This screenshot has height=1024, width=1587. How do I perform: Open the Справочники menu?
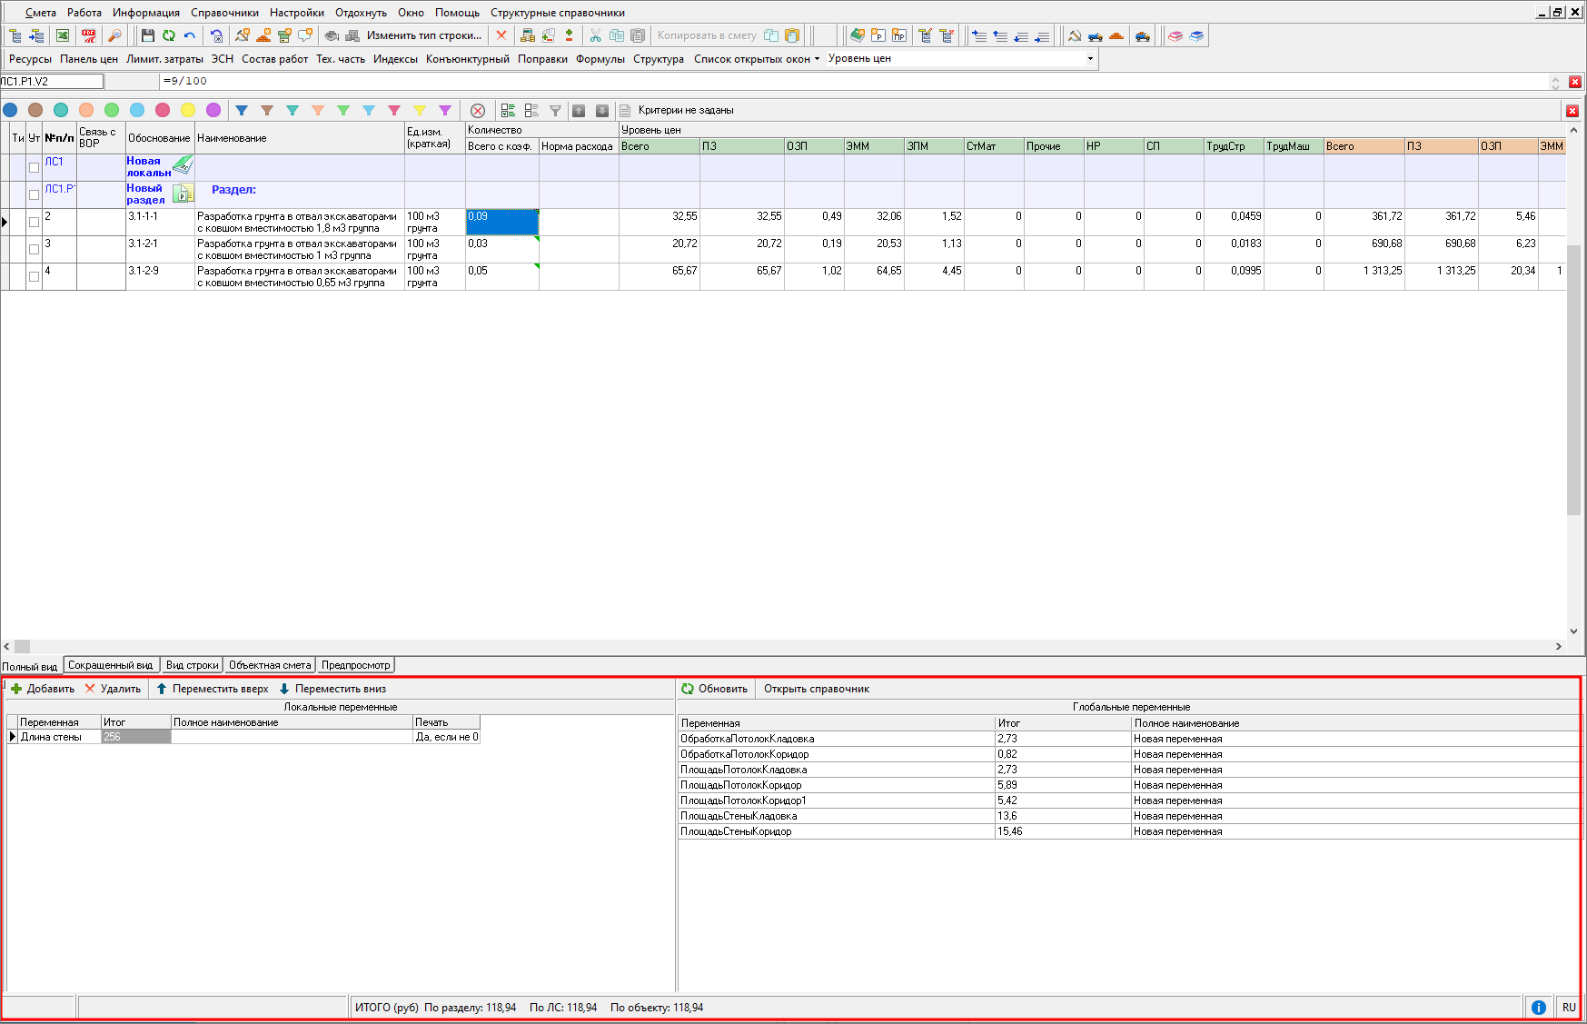[x=224, y=13]
